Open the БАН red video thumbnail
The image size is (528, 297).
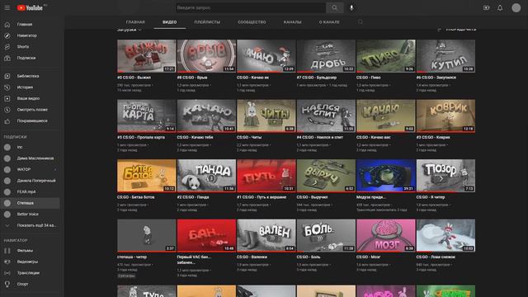pyautogui.click(x=206, y=235)
